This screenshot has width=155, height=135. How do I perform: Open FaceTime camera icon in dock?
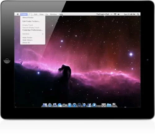(65, 105)
